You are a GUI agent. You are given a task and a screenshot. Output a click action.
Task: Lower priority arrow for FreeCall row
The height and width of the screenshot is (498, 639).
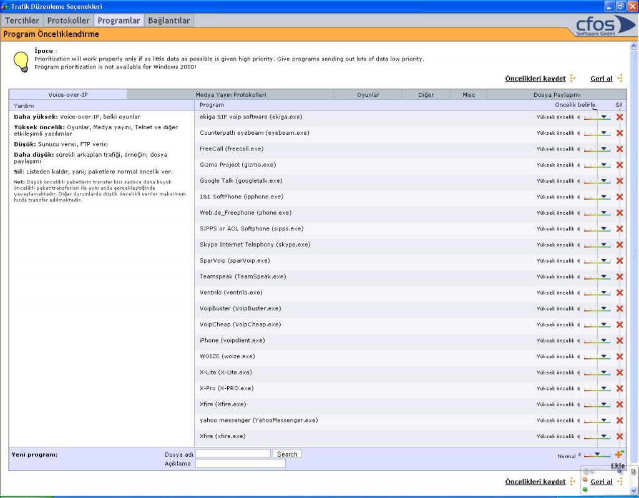578,149
